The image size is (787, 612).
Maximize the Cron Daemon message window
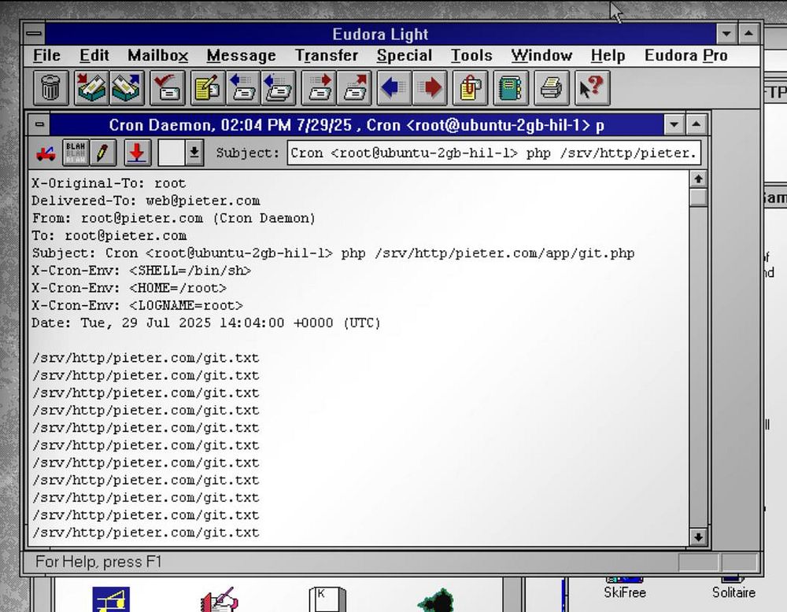coord(696,124)
